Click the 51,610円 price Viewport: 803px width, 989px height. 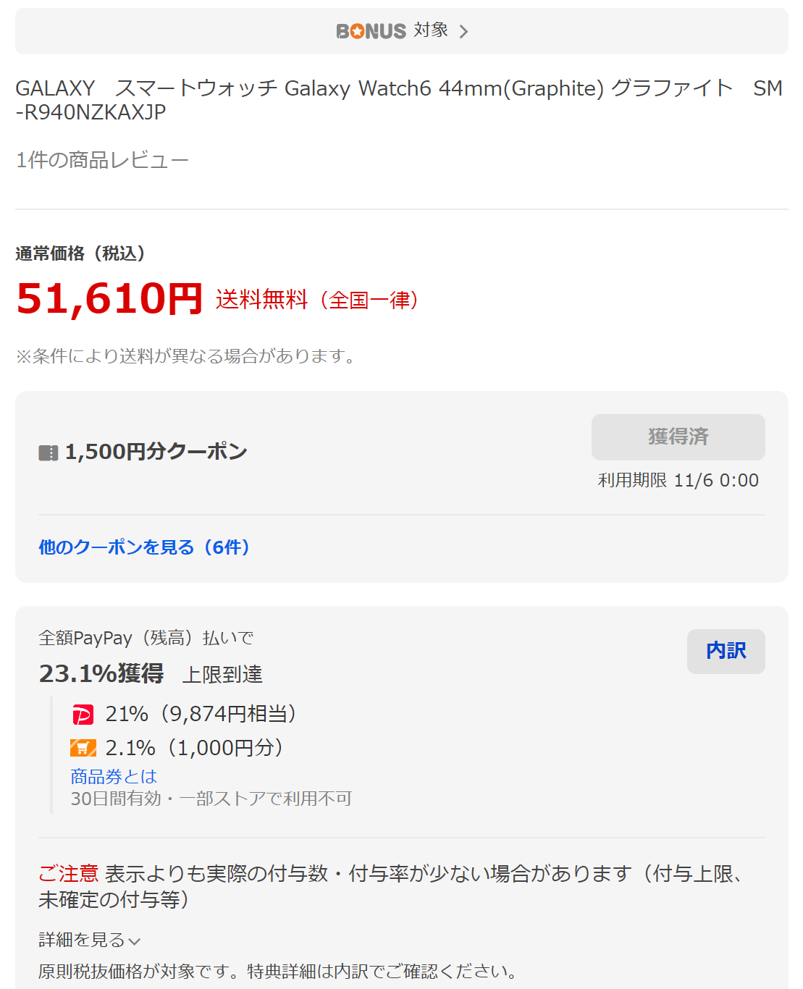coord(109,298)
